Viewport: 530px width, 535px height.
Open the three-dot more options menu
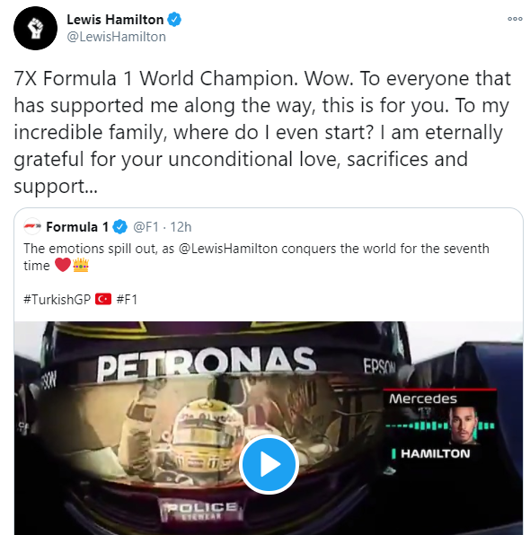pos(515,19)
